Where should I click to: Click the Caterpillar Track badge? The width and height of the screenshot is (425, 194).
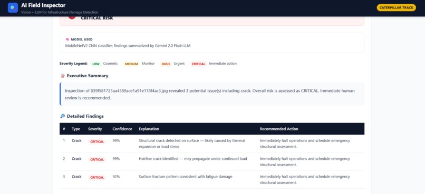click(396, 7)
